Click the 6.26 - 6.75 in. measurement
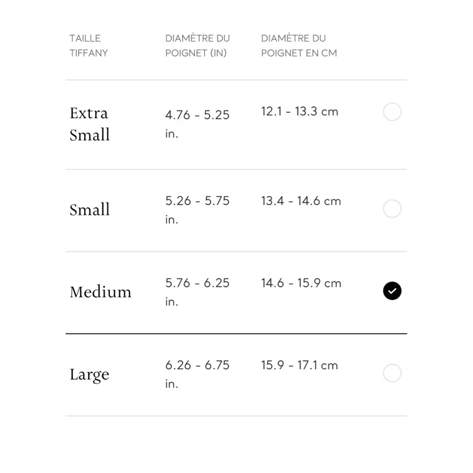 (197, 374)
